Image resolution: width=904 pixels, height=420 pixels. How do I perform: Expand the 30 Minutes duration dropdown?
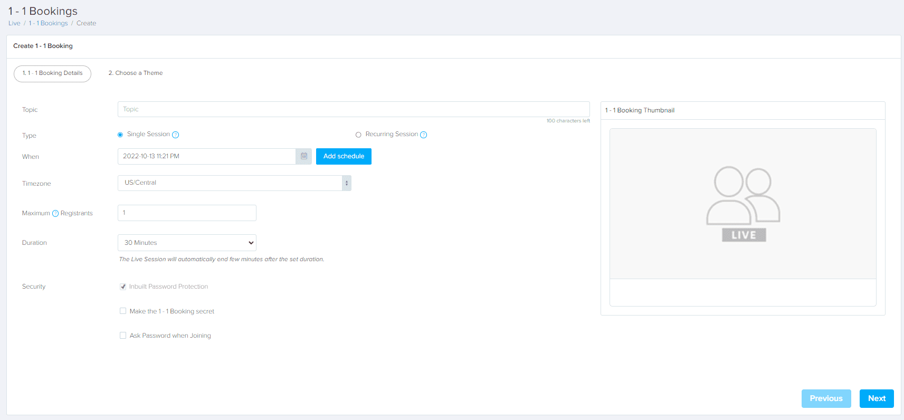[187, 243]
